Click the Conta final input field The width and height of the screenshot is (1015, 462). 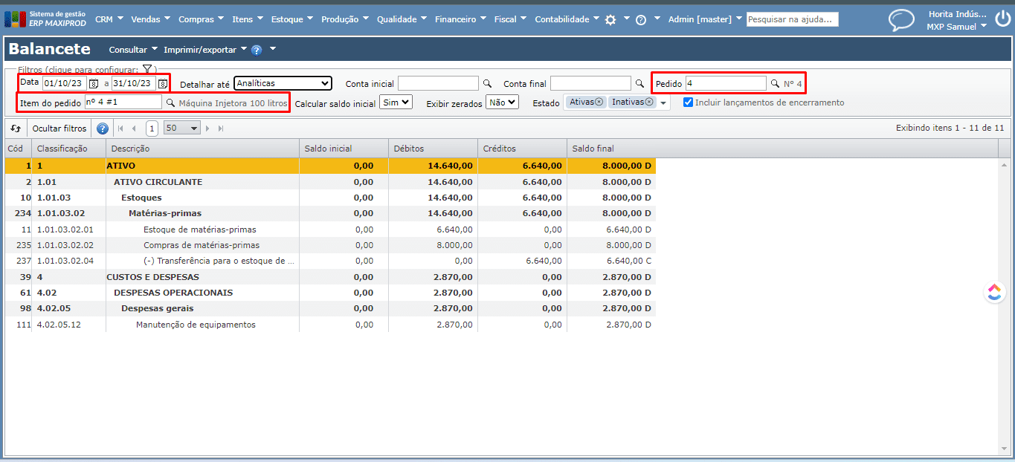coord(590,84)
